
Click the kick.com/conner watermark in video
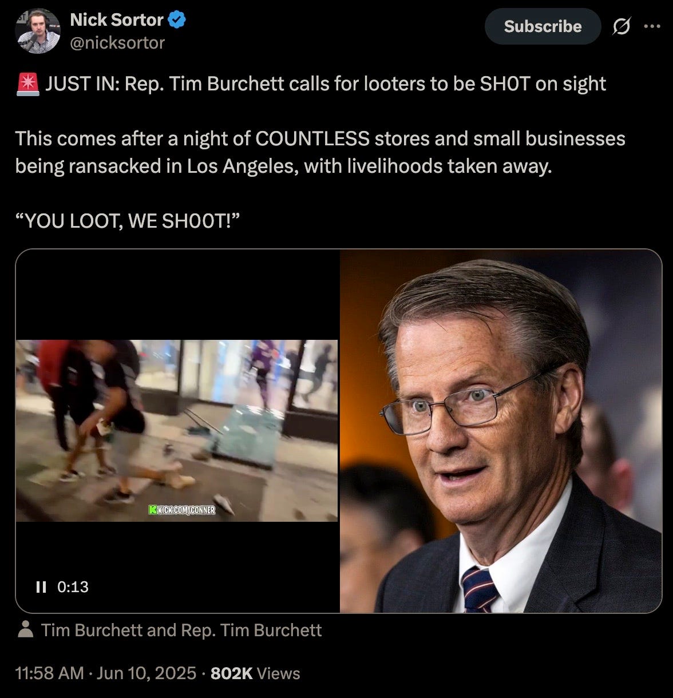(x=182, y=510)
